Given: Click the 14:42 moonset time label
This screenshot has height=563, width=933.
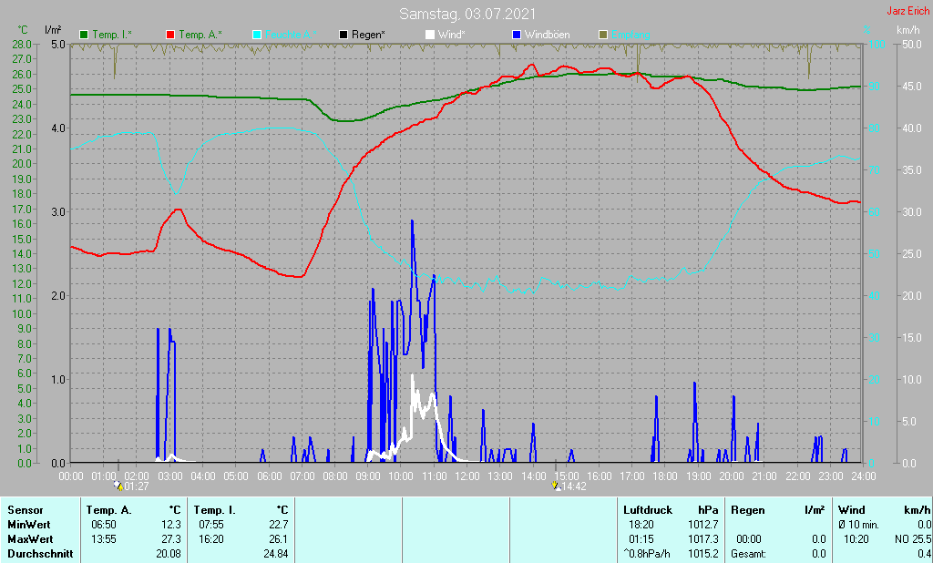Looking at the screenshot, I should (574, 486).
